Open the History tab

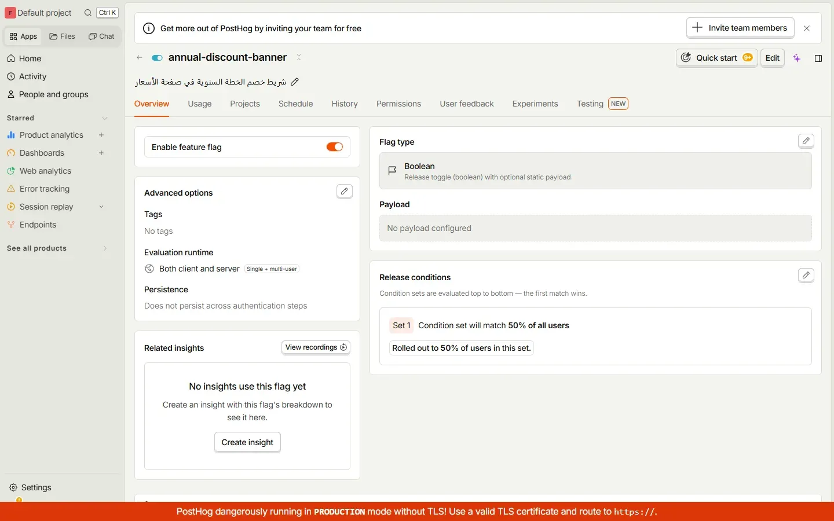tap(345, 104)
